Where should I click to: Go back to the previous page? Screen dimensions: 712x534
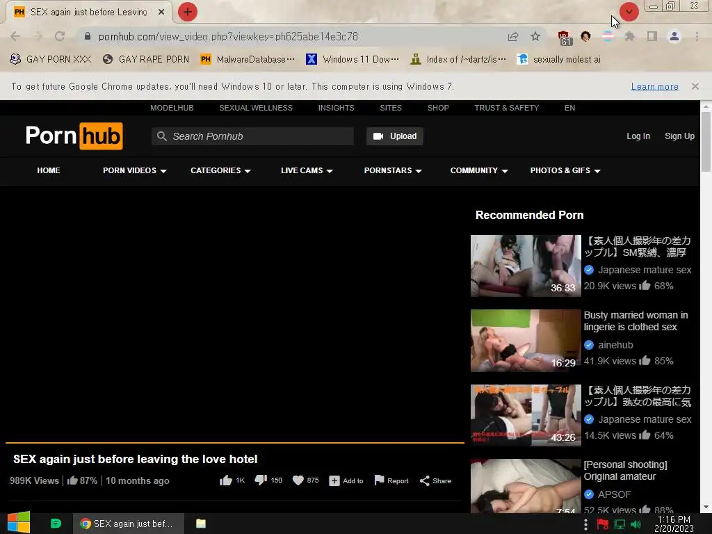point(15,36)
